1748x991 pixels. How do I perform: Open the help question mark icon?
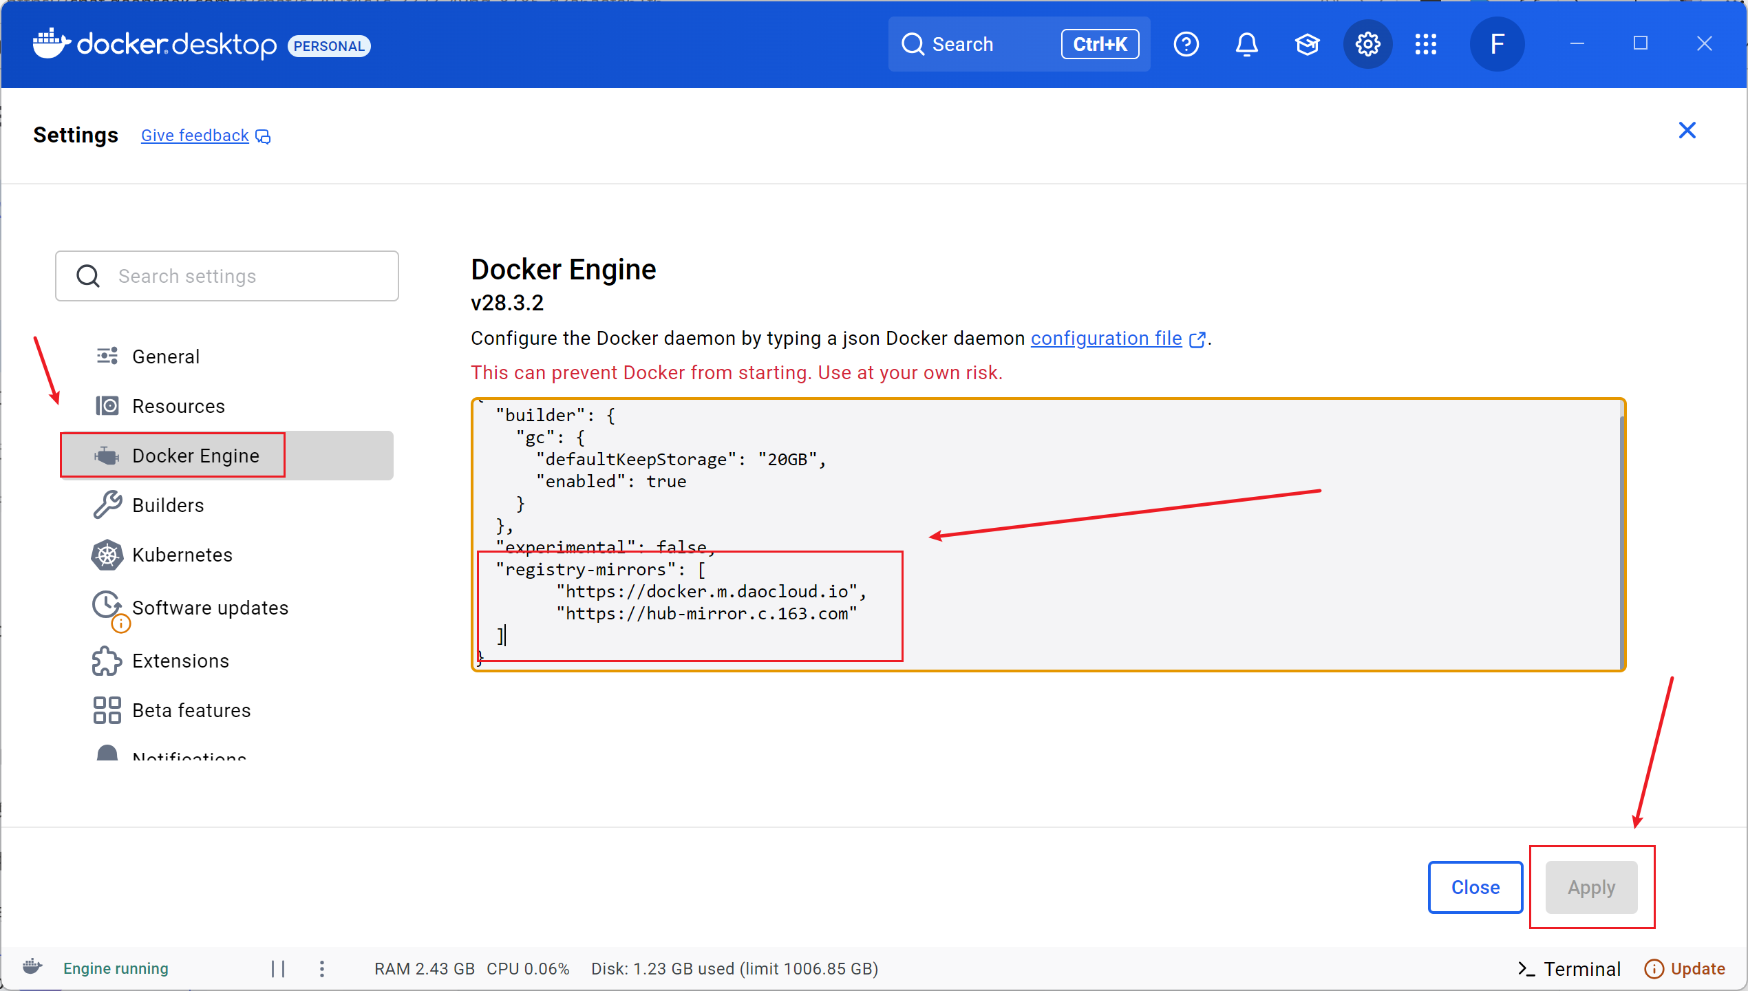point(1186,45)
